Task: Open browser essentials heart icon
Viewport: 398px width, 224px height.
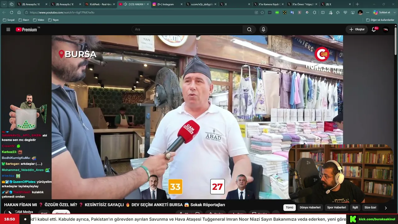Action: (x=345, y=12)
